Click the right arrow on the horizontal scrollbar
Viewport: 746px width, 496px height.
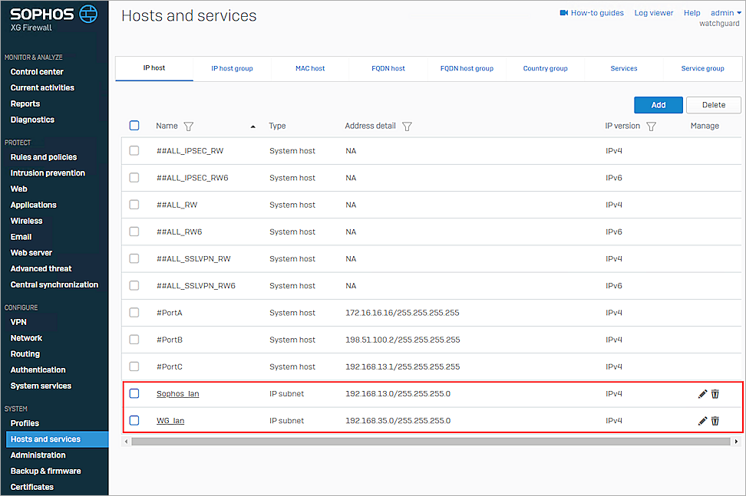tap(735, 441)
